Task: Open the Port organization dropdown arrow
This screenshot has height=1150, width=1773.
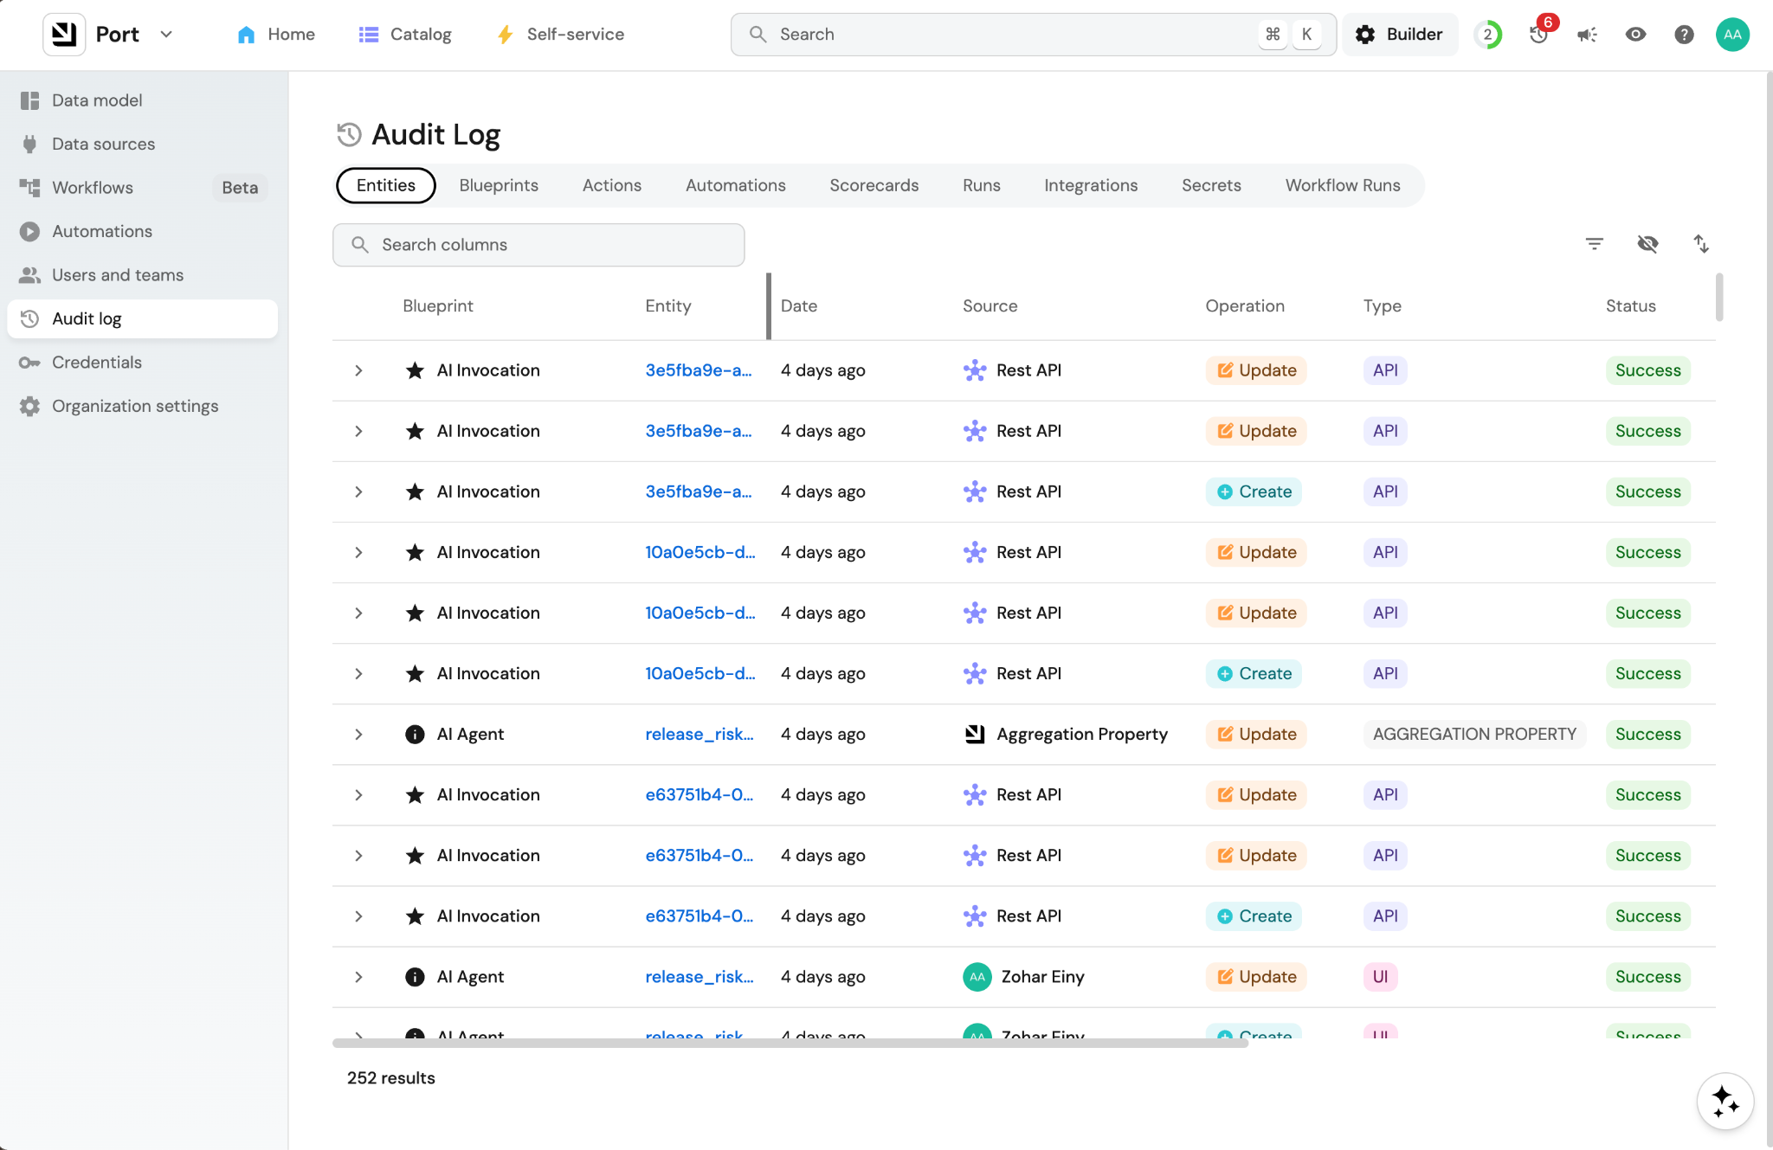Action: click(x=166, y=35)
